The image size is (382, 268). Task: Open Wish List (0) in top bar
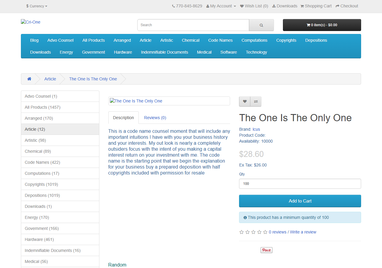coord(254,6)
